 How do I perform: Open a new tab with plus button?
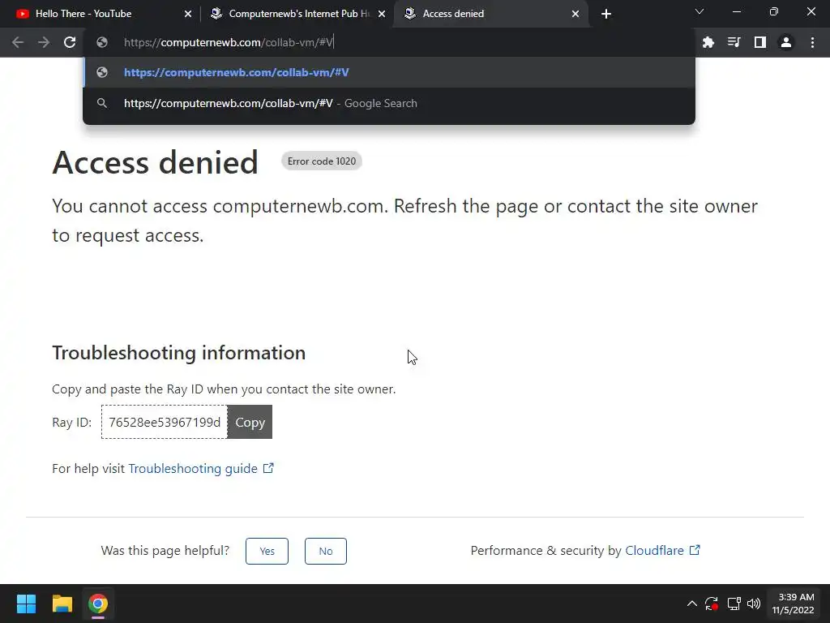point(606,14)
